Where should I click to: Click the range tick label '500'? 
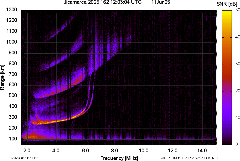(x=13, y=95)
